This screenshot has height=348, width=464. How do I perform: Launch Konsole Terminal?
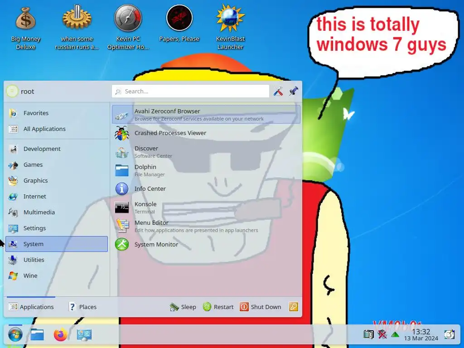click(206, 208)
